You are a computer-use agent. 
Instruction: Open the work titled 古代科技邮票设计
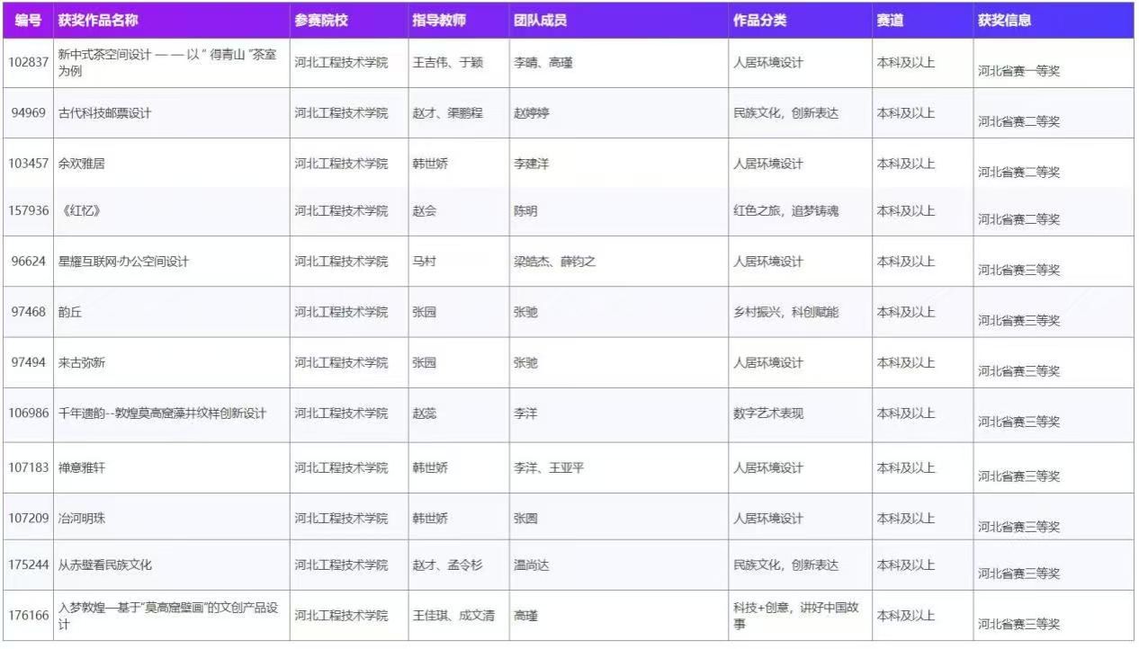(x=105, y=113)
